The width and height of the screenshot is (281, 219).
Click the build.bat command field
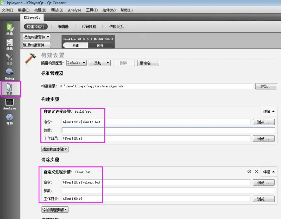[x=156, y=122]
